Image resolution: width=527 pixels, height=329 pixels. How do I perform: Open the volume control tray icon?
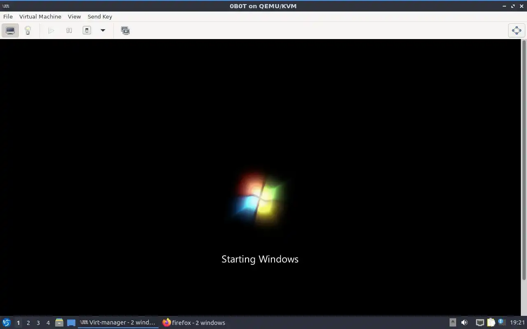464,322
